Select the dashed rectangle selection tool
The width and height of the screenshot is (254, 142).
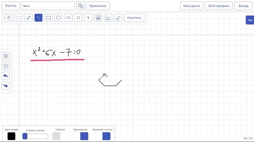point(19,18)
